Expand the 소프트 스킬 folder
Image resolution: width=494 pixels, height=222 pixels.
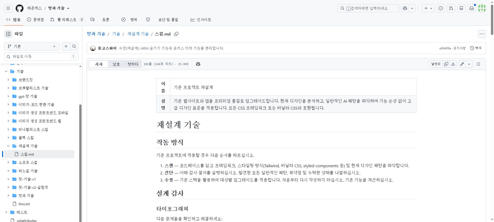coord(8,162)
